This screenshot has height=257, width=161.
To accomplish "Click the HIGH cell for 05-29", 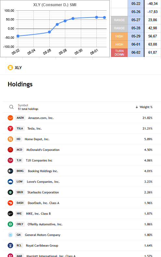I will [119, 36].
